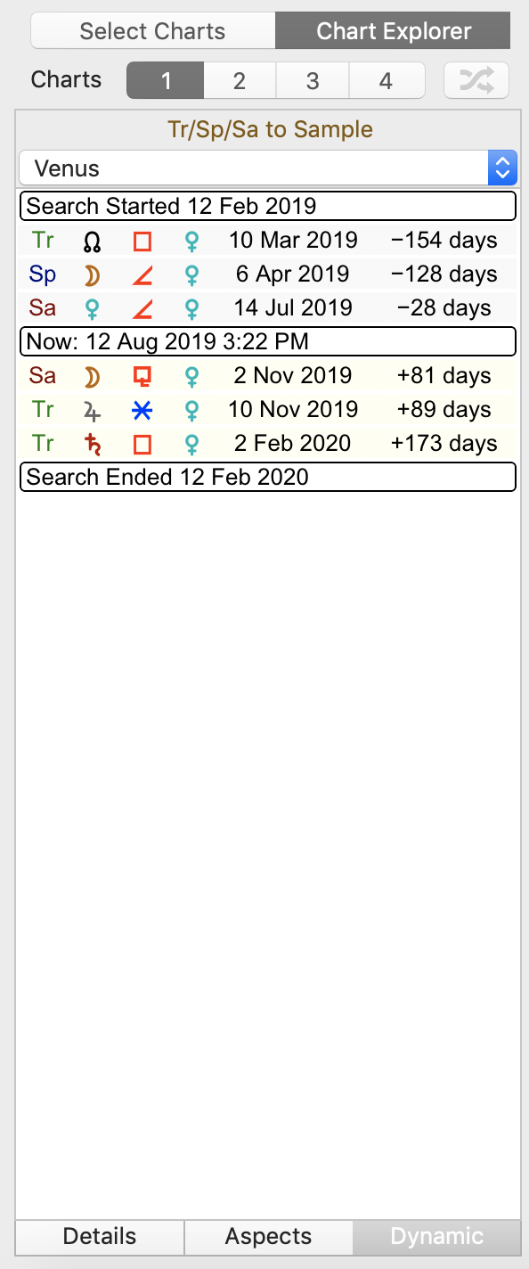Click the dropdown chevron arrows next to Venus
Viewport: 529px width, 1269px height.
[x=501, y=168]
